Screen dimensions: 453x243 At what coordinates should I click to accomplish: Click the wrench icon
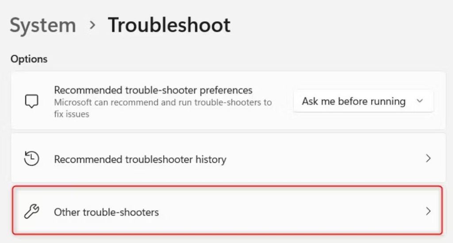[31, 212]
